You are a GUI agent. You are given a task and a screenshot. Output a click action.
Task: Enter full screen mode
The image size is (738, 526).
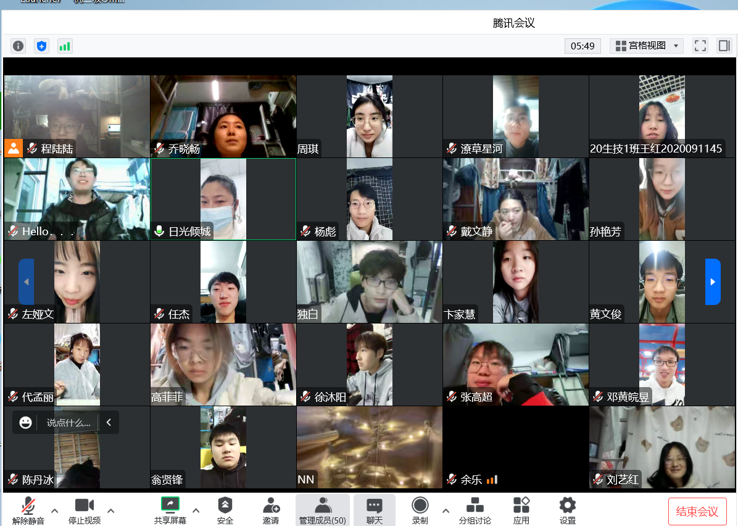click(x=700, y=46)
